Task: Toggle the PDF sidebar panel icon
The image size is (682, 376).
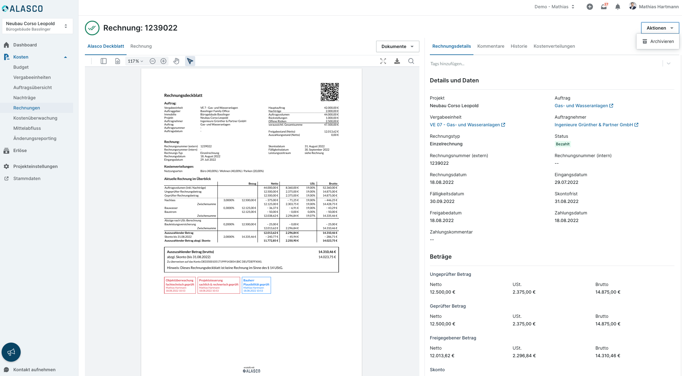Action: [x=104, y=61]
